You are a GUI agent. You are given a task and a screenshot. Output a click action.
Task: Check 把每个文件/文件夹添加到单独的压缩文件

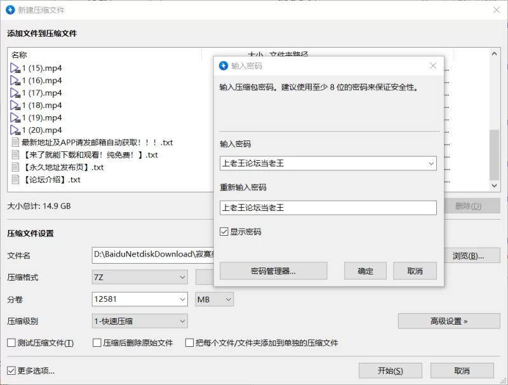click(x=189, y=343)
